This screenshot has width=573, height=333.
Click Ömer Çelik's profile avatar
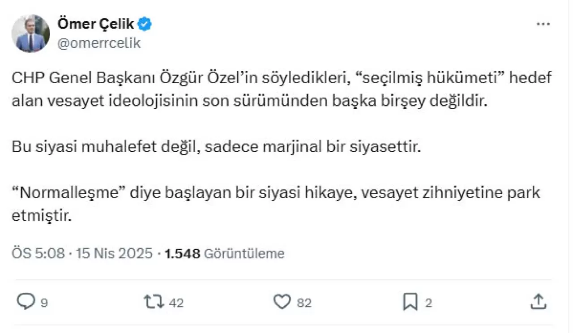pos(31,34)
